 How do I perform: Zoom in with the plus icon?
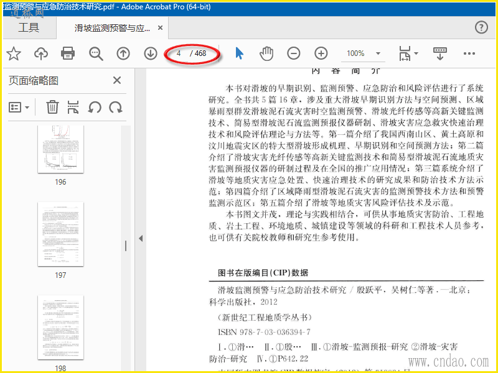point(321,53)
